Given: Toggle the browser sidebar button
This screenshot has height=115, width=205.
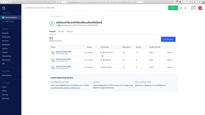Looking at the screenshot, I should point(9,2).
